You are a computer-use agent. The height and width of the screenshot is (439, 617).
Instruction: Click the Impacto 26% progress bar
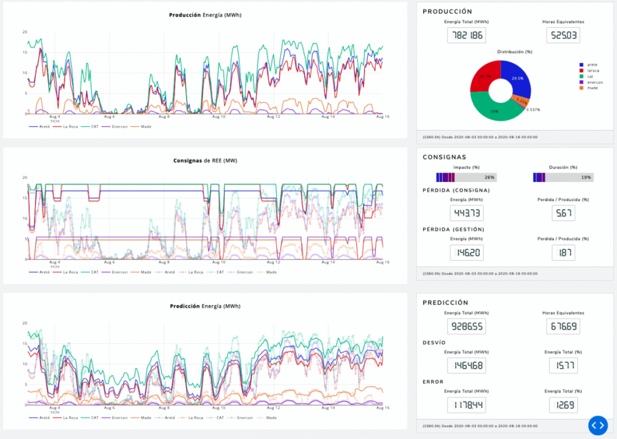pyautogui.click(x=466, y=178)
